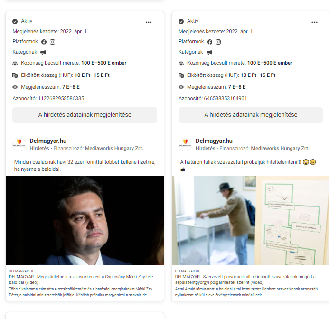Click megaphone category icon in left ad
The height and width of the screenshot is (319, 329).
(x=43, y=52)
